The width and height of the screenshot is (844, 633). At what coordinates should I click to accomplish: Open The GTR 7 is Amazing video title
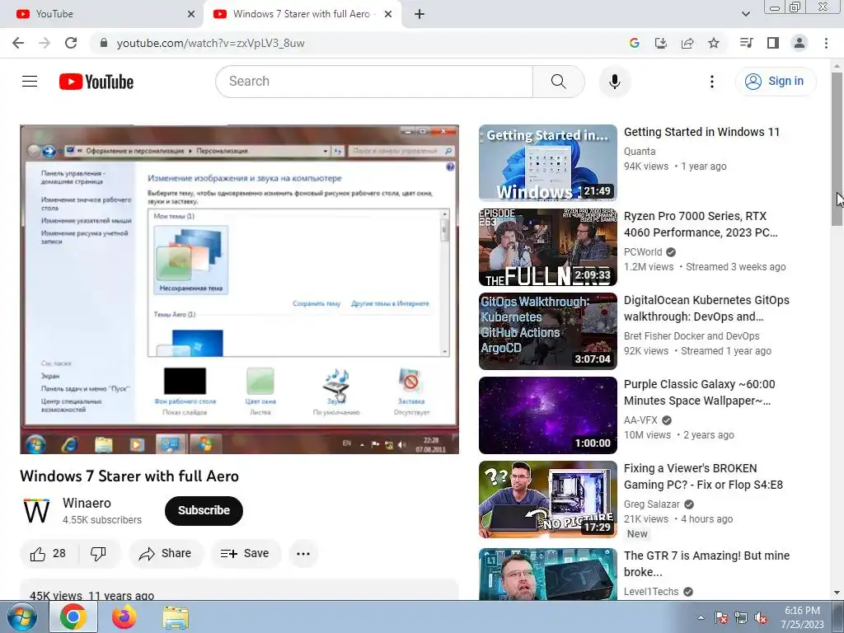(706, 564)
